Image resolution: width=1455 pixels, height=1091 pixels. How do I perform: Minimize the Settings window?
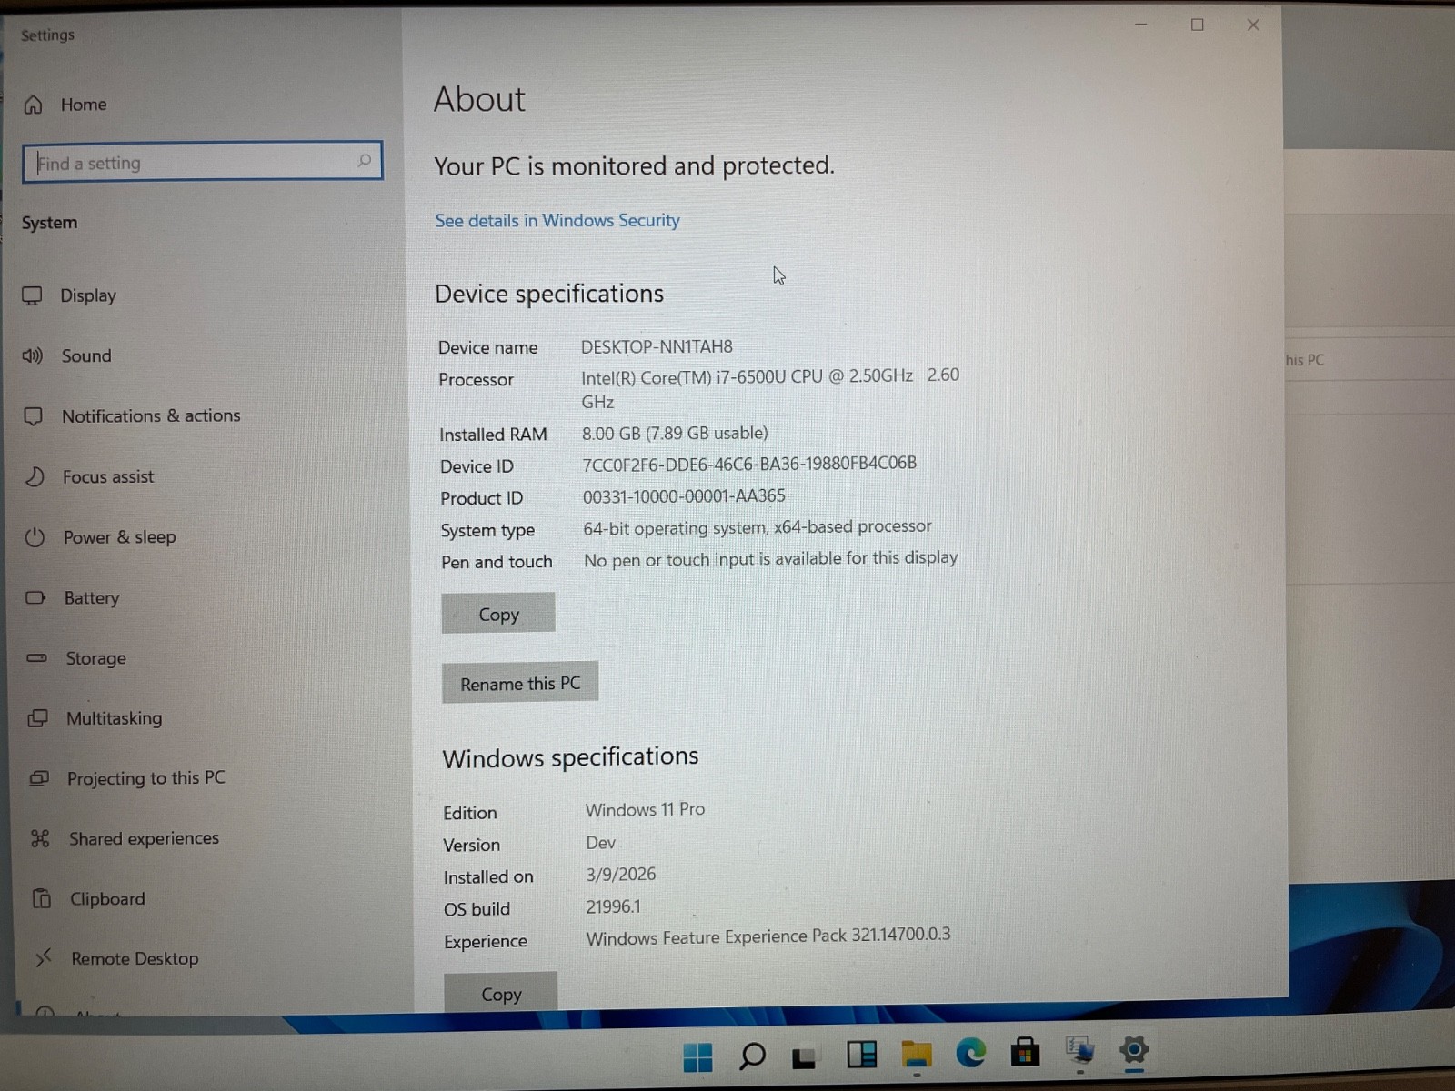coord(1141,25)
